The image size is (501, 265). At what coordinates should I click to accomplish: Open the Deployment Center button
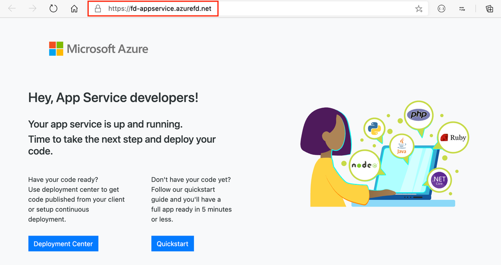pyautogui.click(x=63, y=243)
